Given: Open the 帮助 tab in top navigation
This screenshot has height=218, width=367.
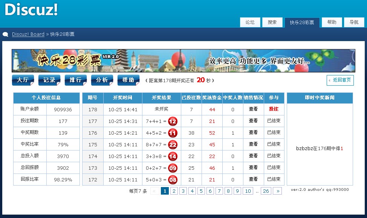Looking at the screenshot, I should coord(332,22).
